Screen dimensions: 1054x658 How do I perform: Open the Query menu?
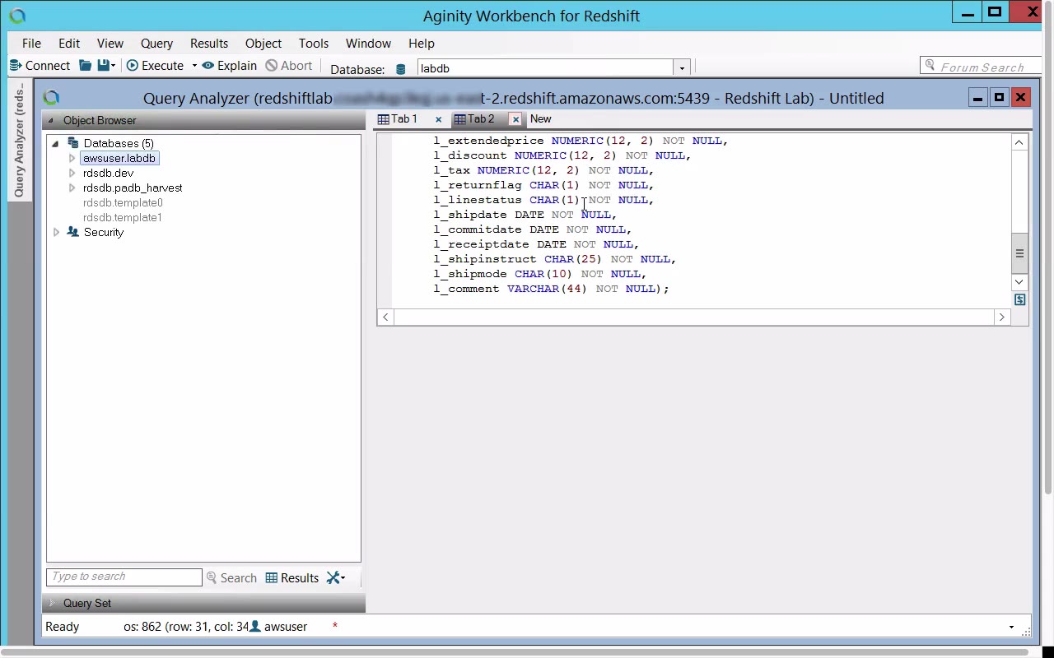click(x=156, y=44)
